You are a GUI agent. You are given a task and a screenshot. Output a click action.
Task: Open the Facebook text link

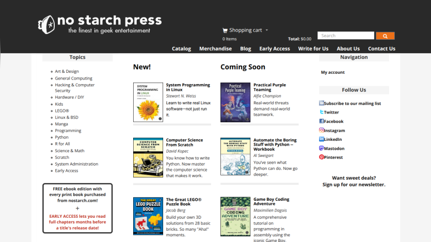click(333, 121)
